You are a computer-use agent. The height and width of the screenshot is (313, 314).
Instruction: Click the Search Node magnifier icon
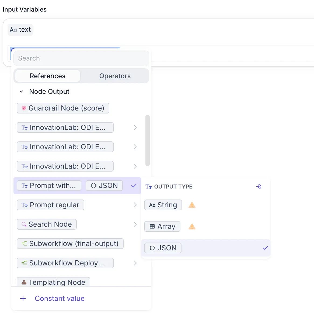coord(24,225)
